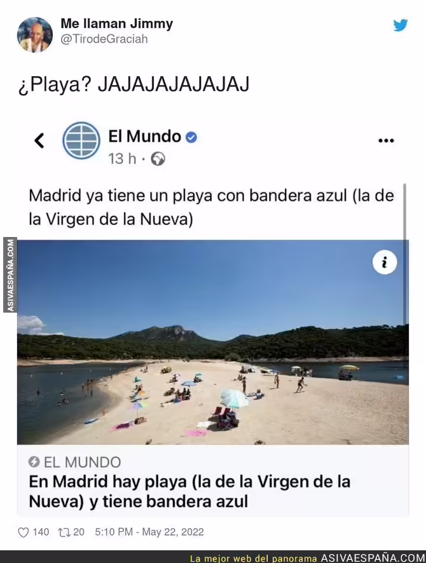Click the info button on beach photo
The image size is (426, 563).
(385, 262)
